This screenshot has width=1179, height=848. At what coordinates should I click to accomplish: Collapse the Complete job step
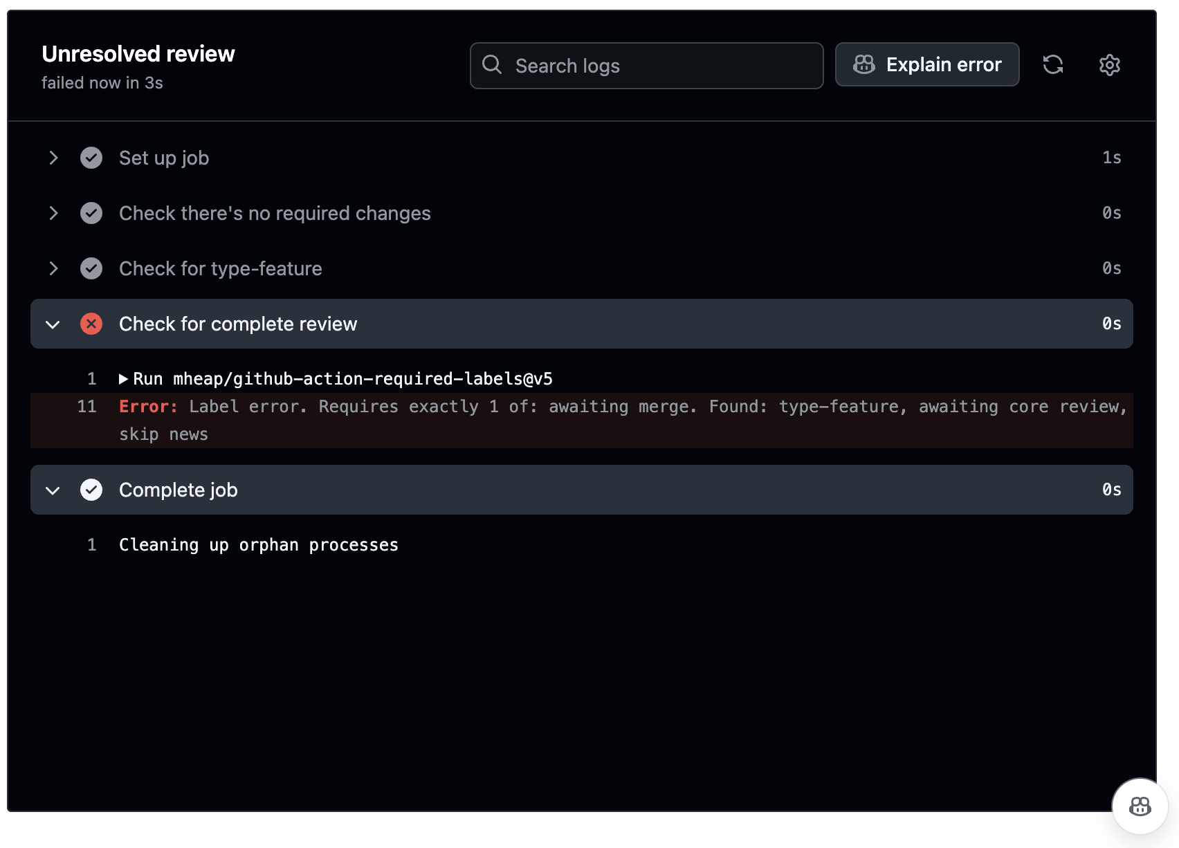click(53, 490)
